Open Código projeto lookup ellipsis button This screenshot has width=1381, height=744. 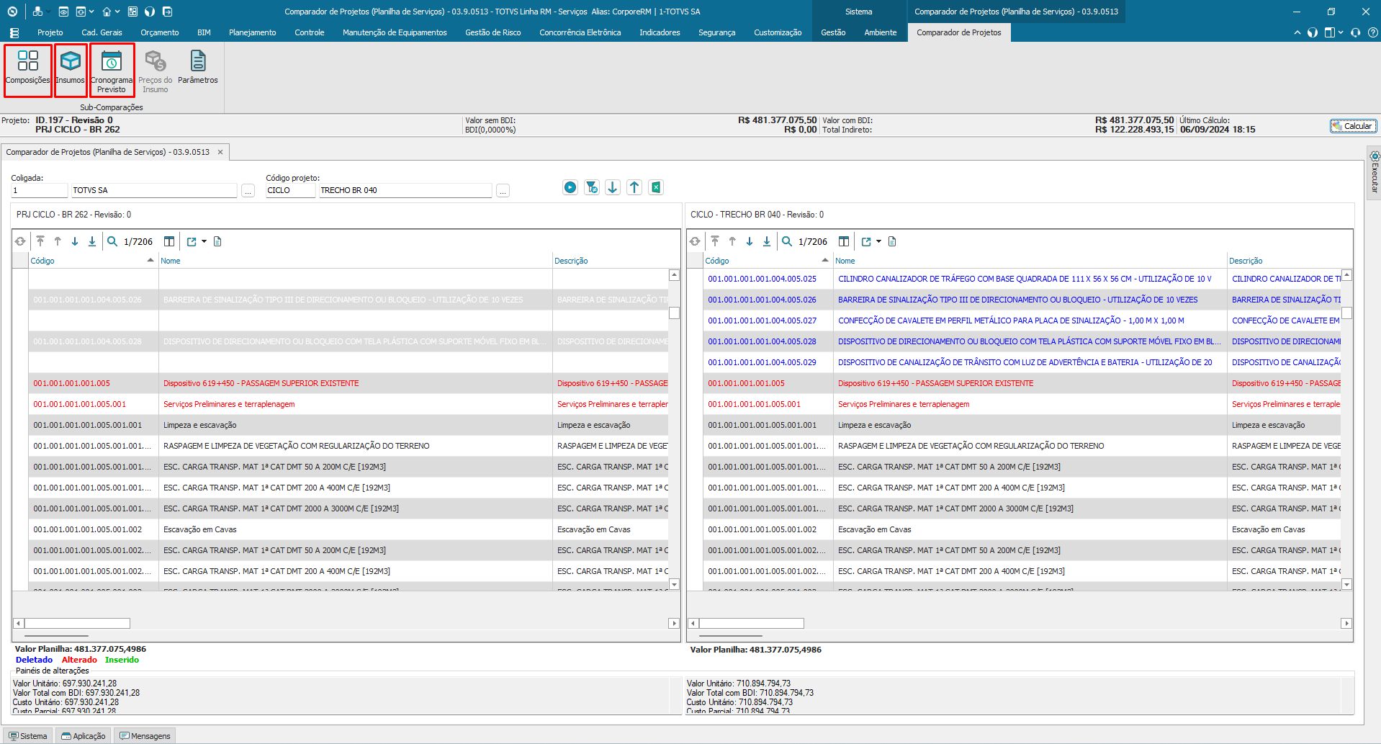(x=503, y=190)
